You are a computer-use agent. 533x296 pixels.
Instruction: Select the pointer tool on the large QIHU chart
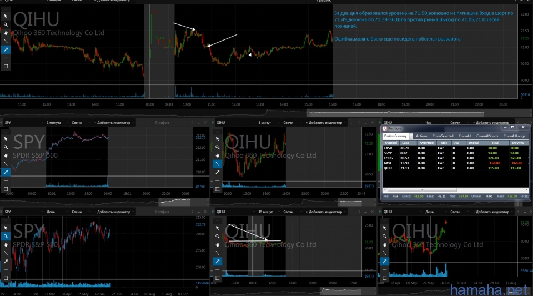point(6,16)
